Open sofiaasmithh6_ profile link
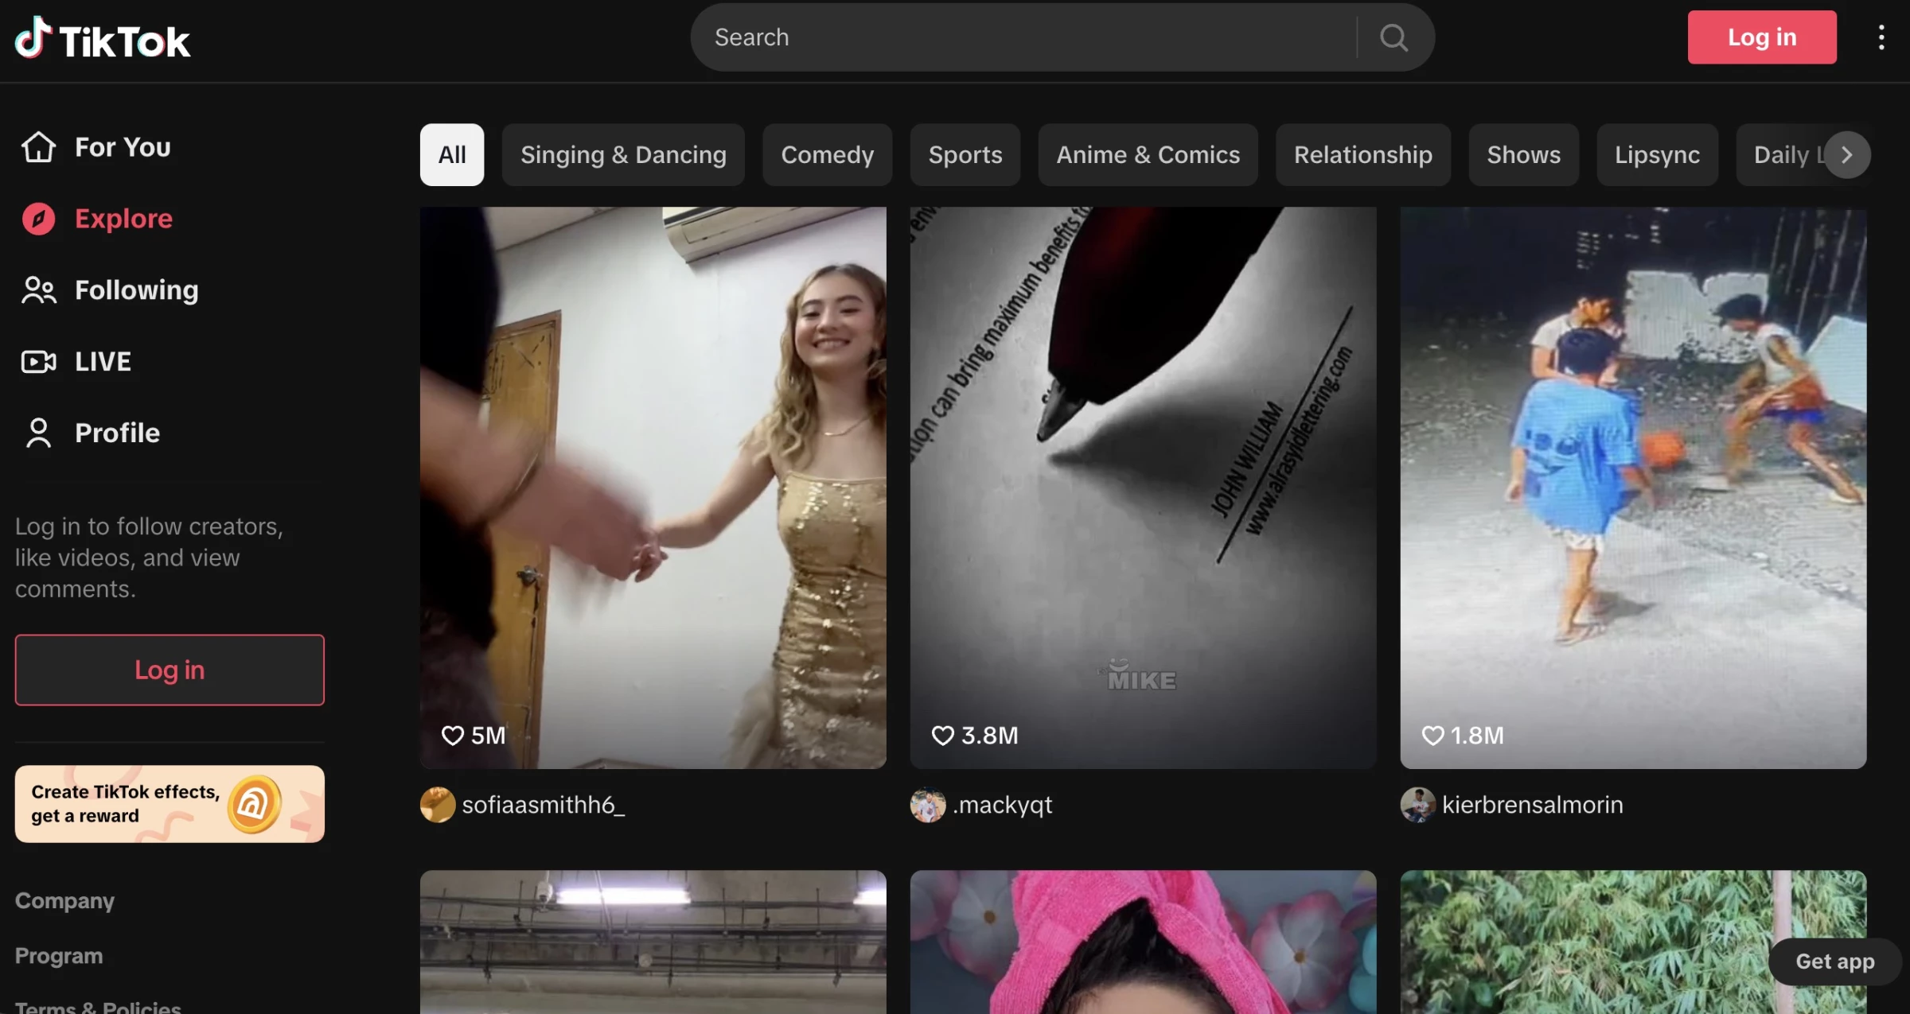1910x1014 pixels. point(544,805)
